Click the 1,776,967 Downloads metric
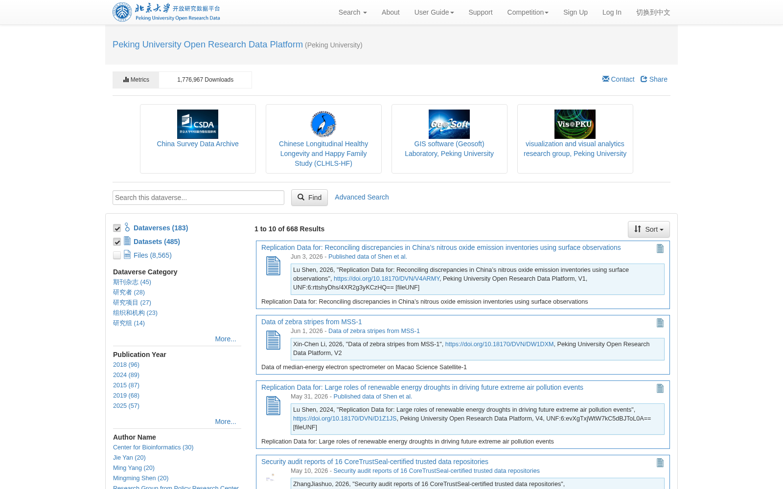This screenshot has width=783, height=489. tap(205, 80)
